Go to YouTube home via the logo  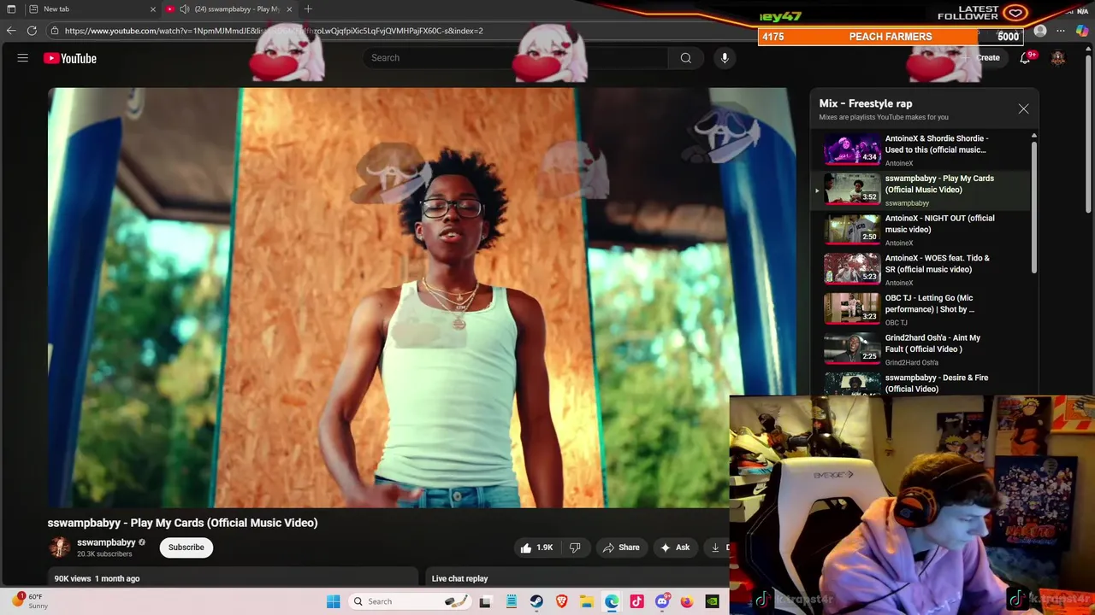tap(70, 58)
